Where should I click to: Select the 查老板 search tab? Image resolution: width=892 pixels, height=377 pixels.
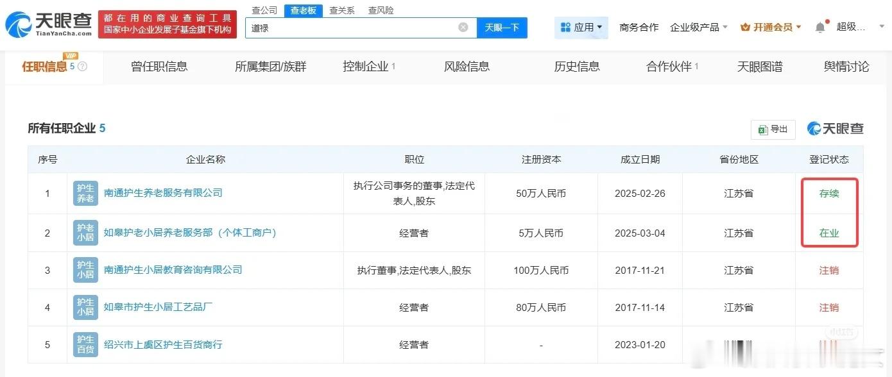click(x=304, y=10)
